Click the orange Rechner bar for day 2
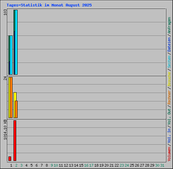The image size is (173, 169). [16, 109]
